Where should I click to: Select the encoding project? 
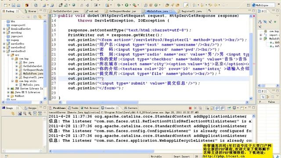coord(14,32)
